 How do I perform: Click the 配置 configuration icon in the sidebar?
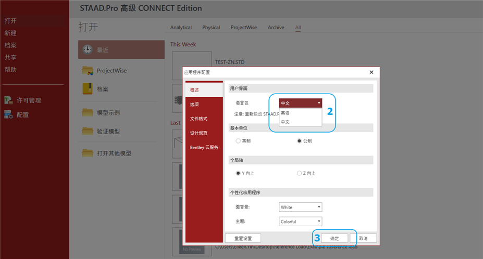(8, 114)
